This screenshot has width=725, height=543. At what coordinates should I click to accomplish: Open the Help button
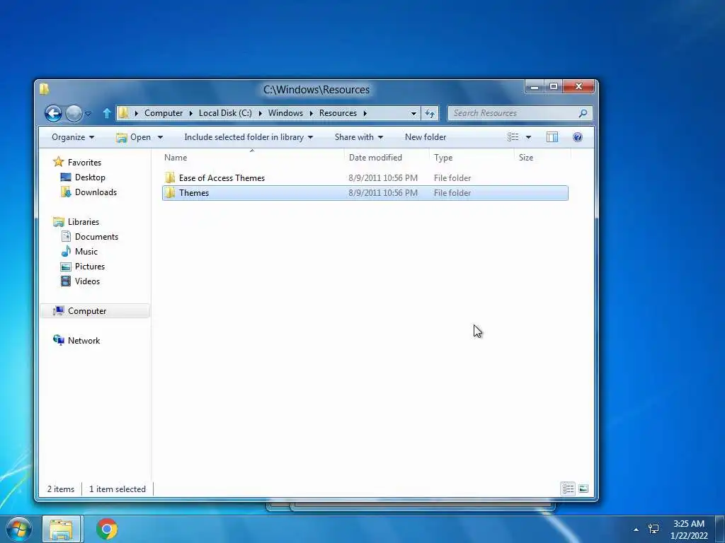pyautogui.click(x=577, y=137)
